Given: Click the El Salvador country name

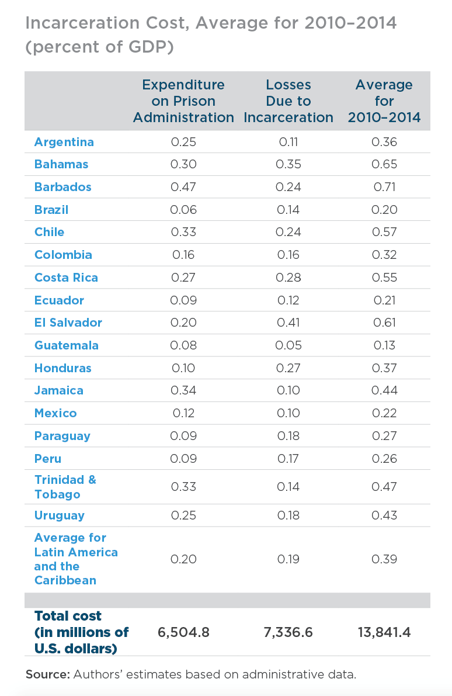Looking at the screenshot, I should (x=68, y=323).
